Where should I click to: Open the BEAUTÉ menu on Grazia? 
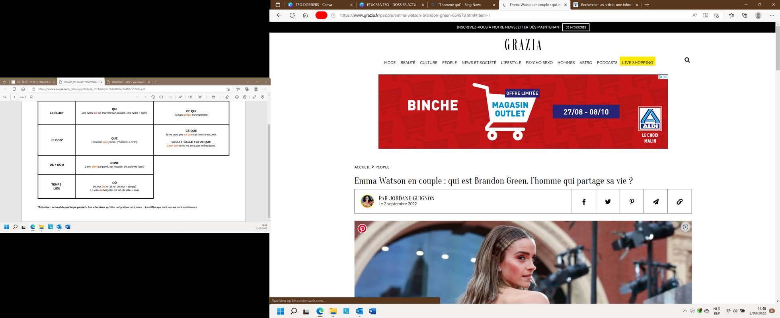point(408,62)
